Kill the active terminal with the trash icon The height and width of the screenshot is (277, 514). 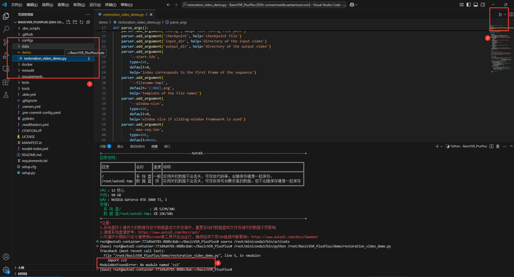click(x=498, y=146)
